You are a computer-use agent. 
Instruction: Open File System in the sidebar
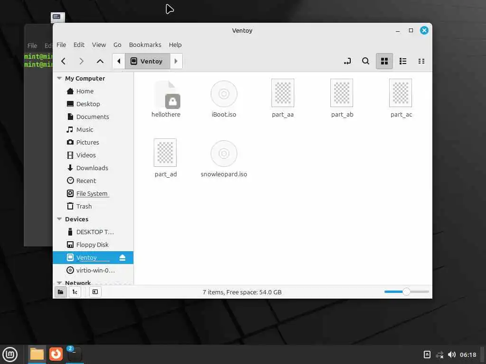(x=93, y=193)
